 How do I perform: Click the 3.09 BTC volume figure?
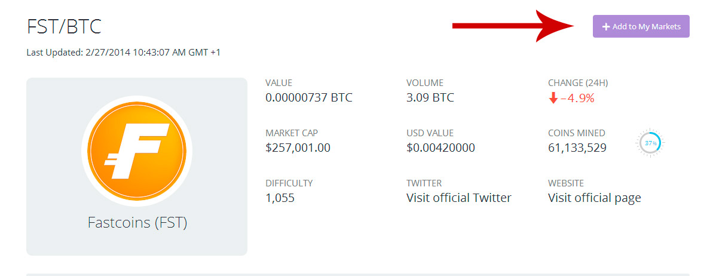430,97
